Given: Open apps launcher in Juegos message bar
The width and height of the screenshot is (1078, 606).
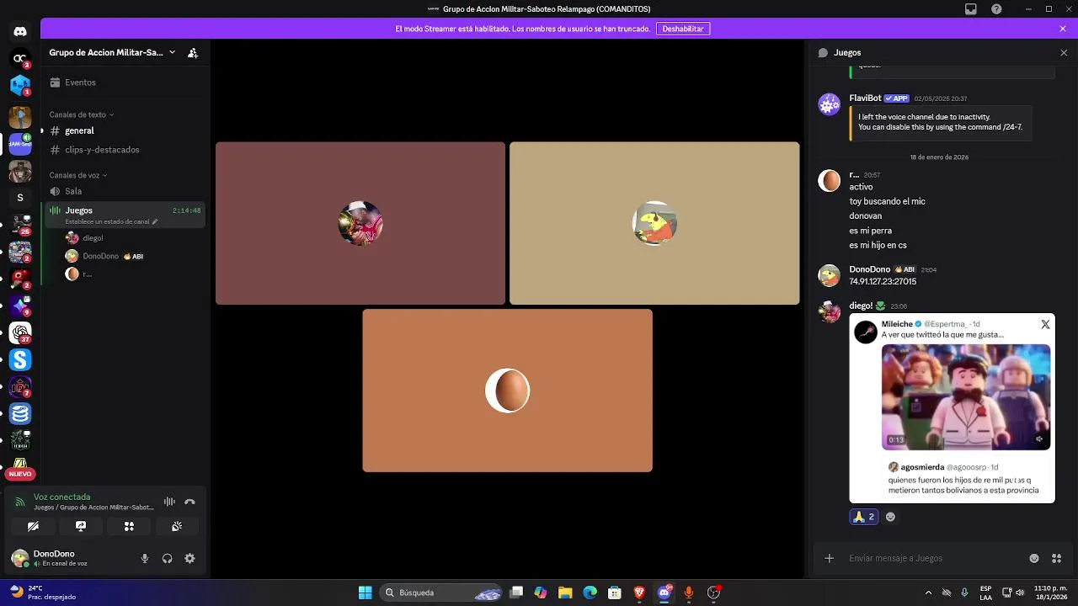Looking at the screenshot, I should pos(1056,558).
